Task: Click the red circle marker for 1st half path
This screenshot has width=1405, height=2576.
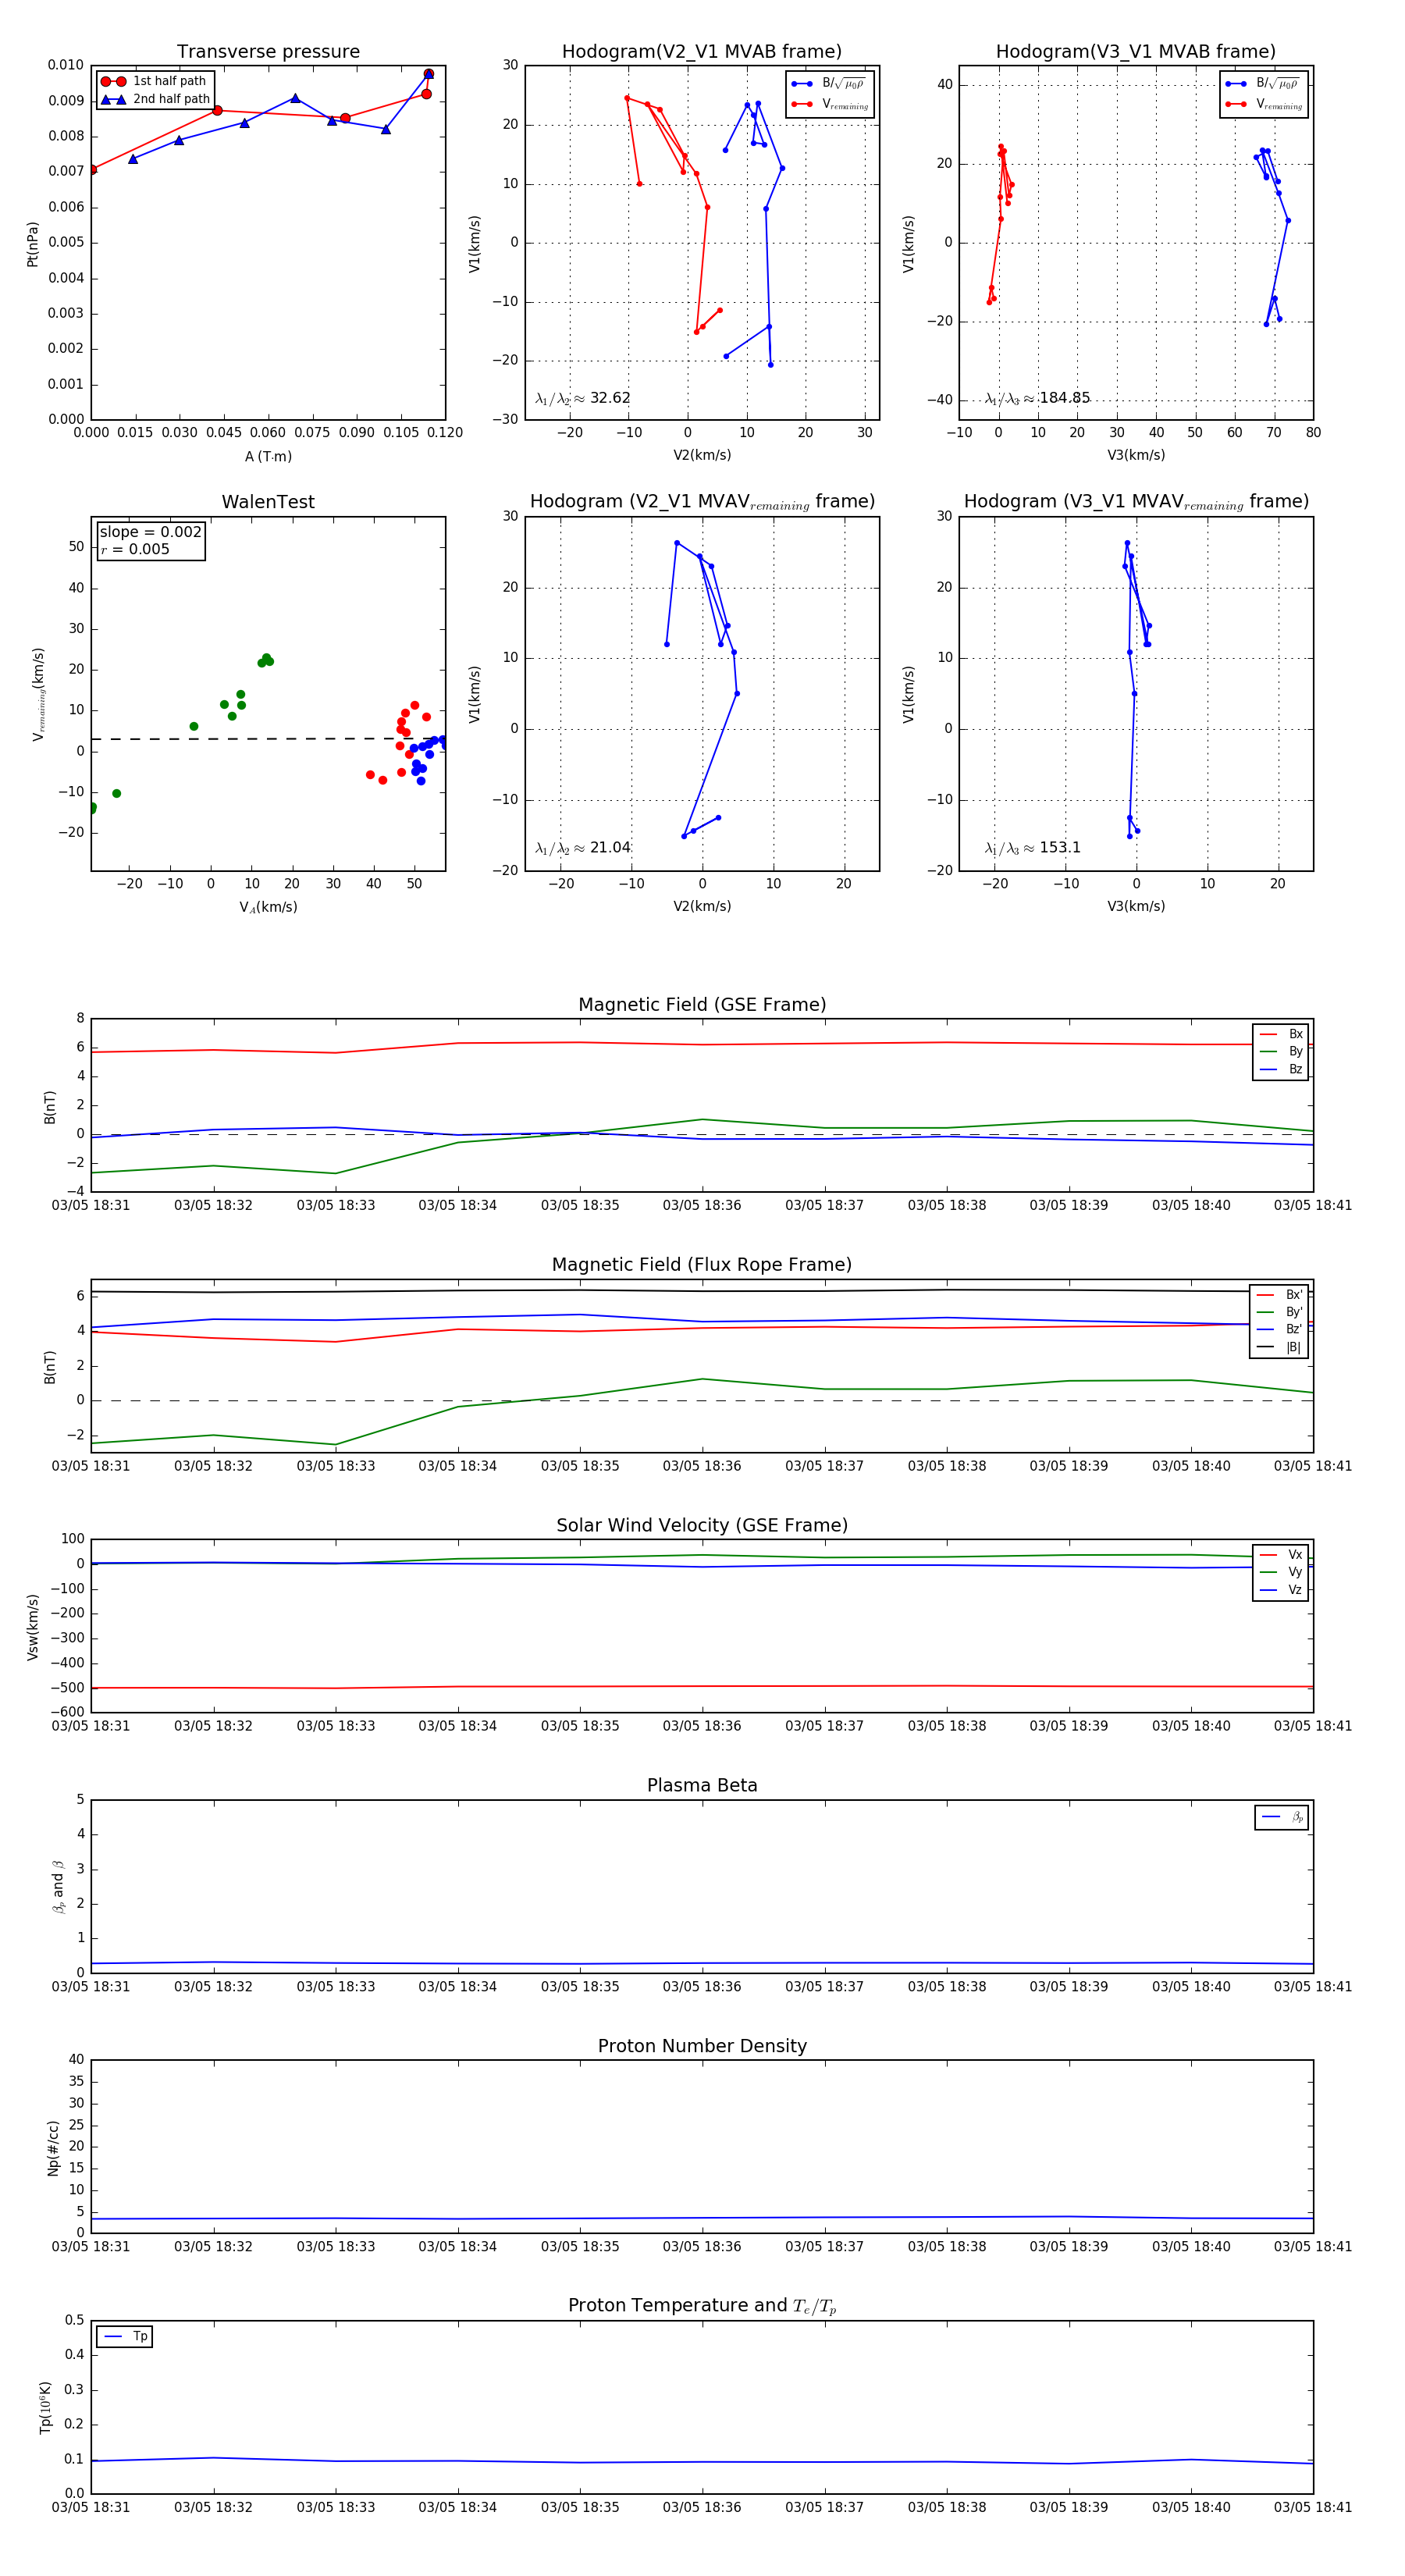Action: pos(113,81)
